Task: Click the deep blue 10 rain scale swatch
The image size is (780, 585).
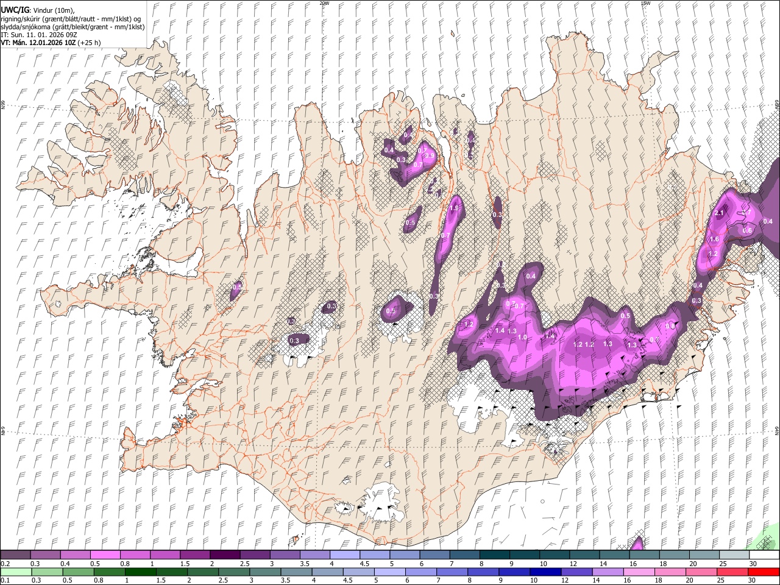Action: [545, 572]
